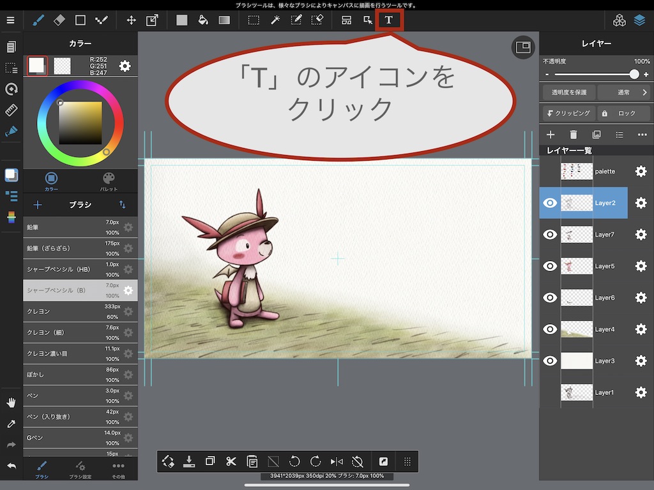Select the Magic Wand selection tool
Image resolution: width=654 pixels, height=490 pixels.
coord(275,20)
